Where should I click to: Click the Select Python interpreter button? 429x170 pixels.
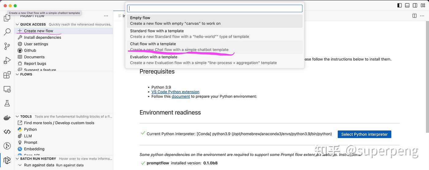tap(364, 134)
